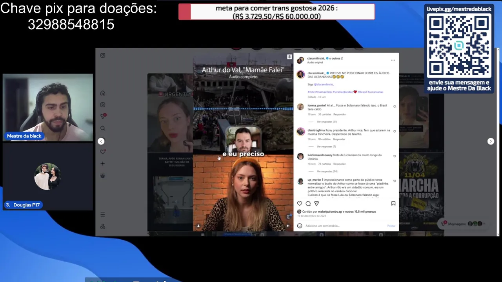Expand 'Ver respostas (21)' replies
Screen dimensions: 502x282
click(x=327, y=122)
